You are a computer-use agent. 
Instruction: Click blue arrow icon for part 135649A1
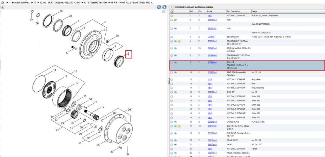[x=175, y=41]
